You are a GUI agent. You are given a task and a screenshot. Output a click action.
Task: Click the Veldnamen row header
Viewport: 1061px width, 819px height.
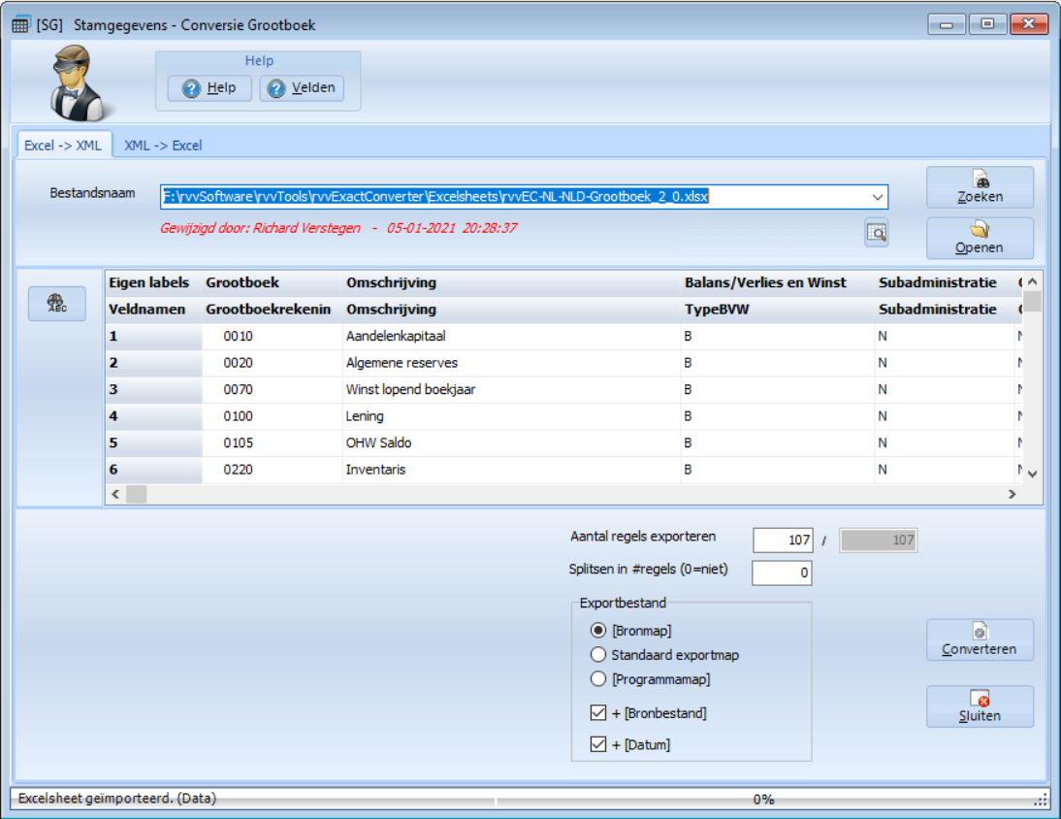click(153, 310)
